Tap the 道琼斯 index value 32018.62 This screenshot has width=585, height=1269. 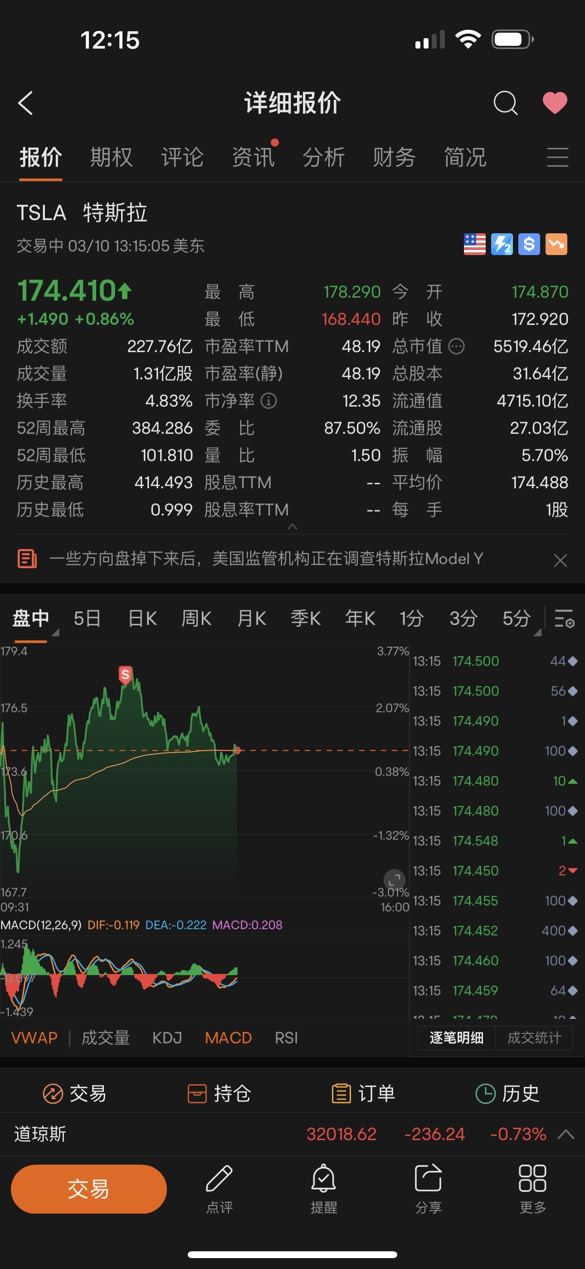341,1134
